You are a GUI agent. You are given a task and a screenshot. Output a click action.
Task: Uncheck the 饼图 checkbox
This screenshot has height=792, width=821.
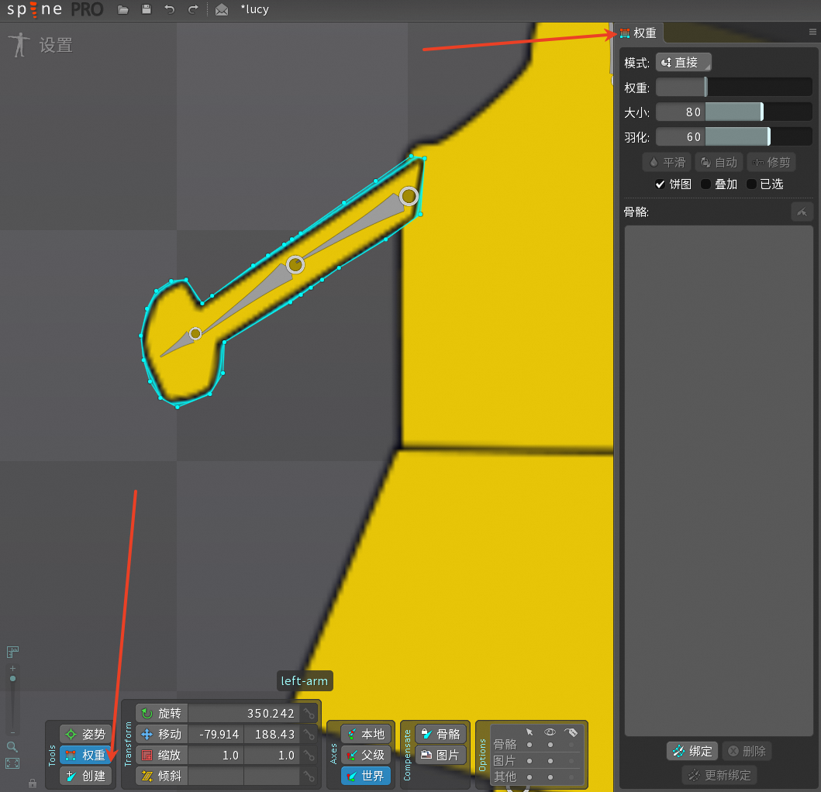coord(661,184)
